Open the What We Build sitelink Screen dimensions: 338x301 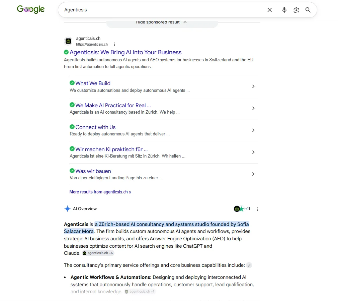point(93,83)
